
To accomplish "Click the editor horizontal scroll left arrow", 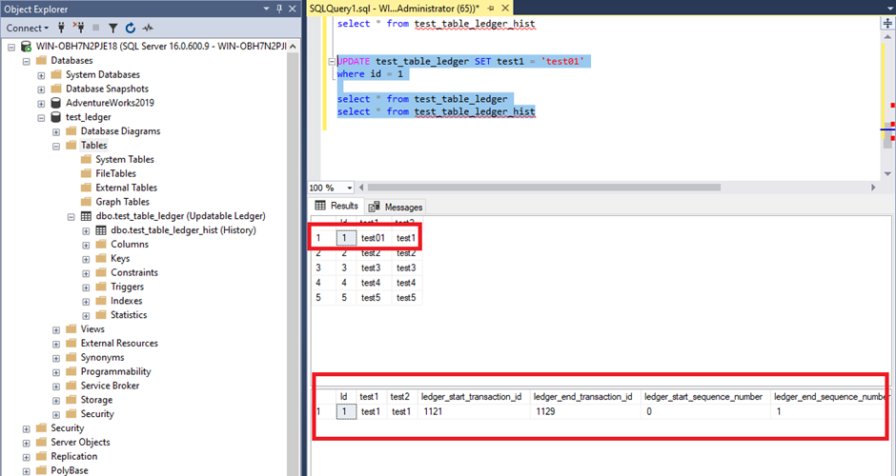I will 361,188.
